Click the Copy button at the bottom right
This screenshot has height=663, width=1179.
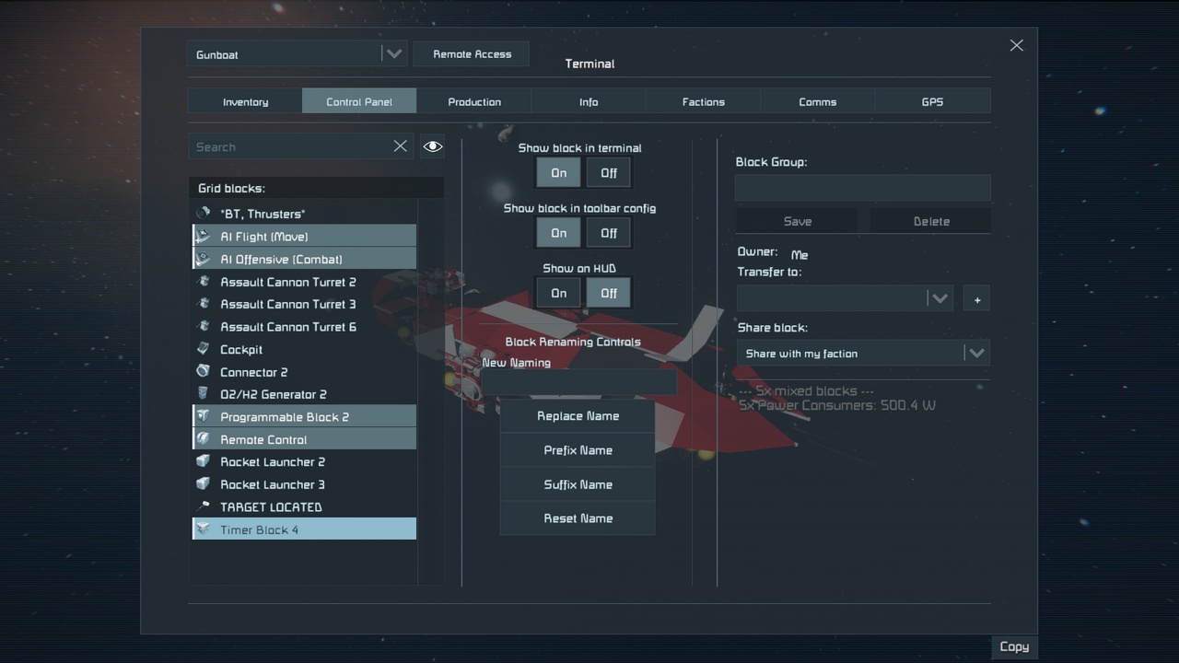coord(1014,646)
